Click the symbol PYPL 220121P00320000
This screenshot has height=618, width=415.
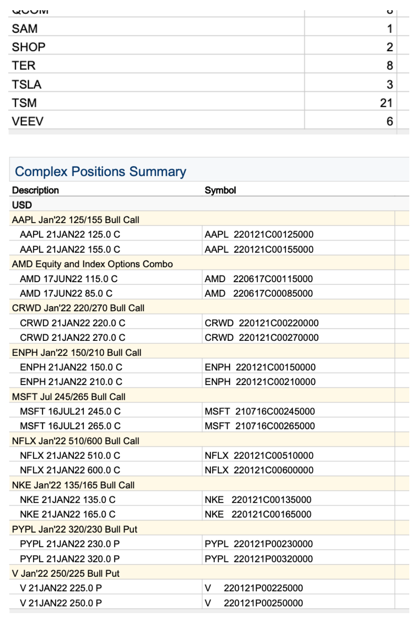pyautogui.click(x=259, y=559)
